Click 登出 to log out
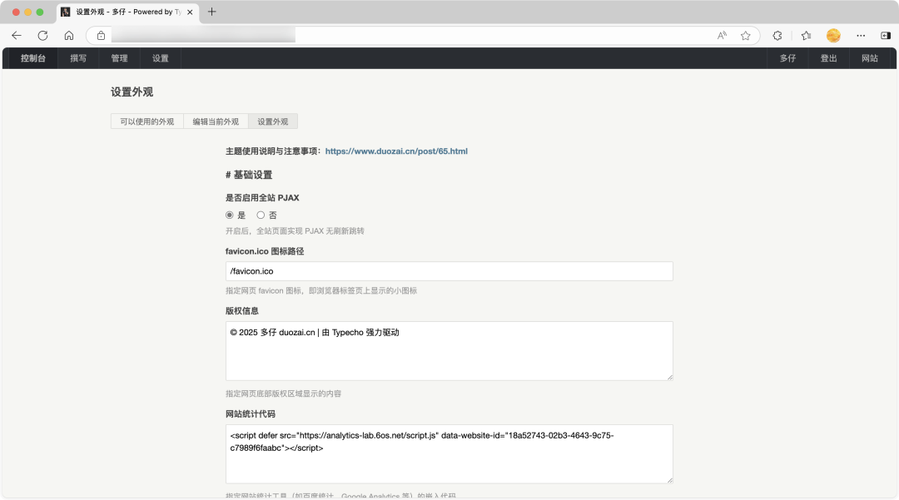Image resolution: width=899 pixels, height=500 pixels. pos(828,58)
